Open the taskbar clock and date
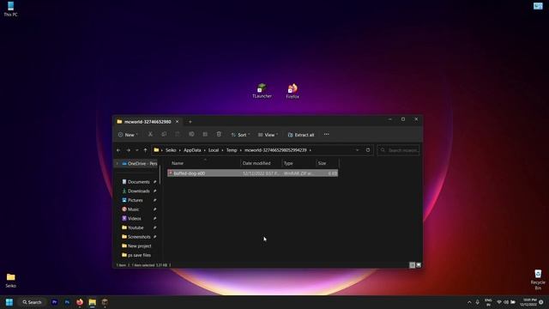 tap(528, 302)
